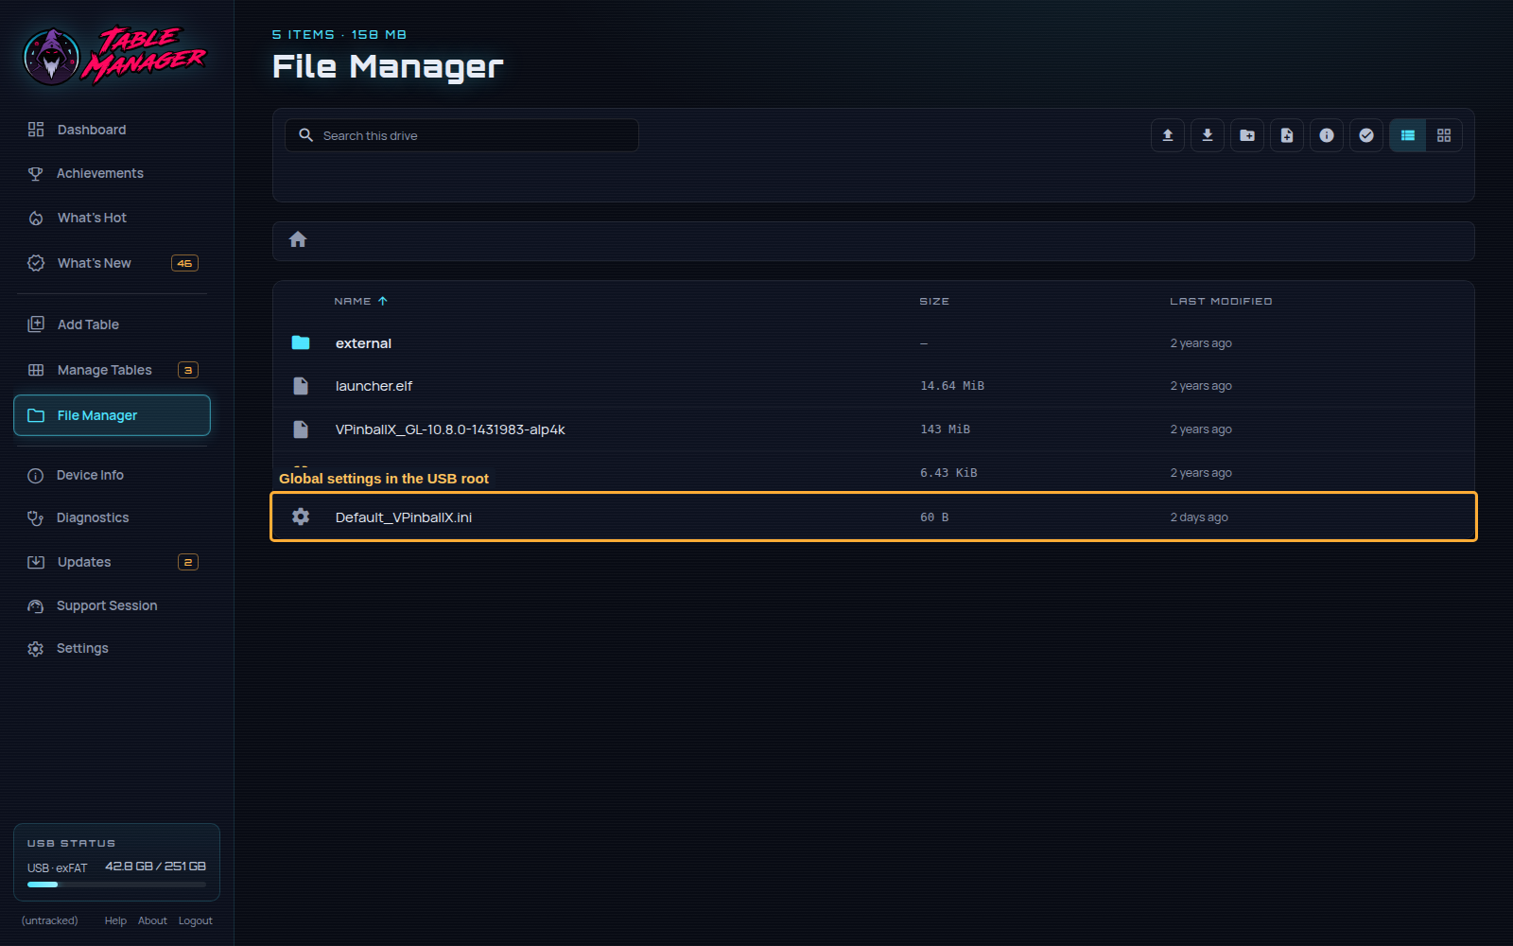Click the external folder icon
Screen dimensions: 1513x946
301,342
